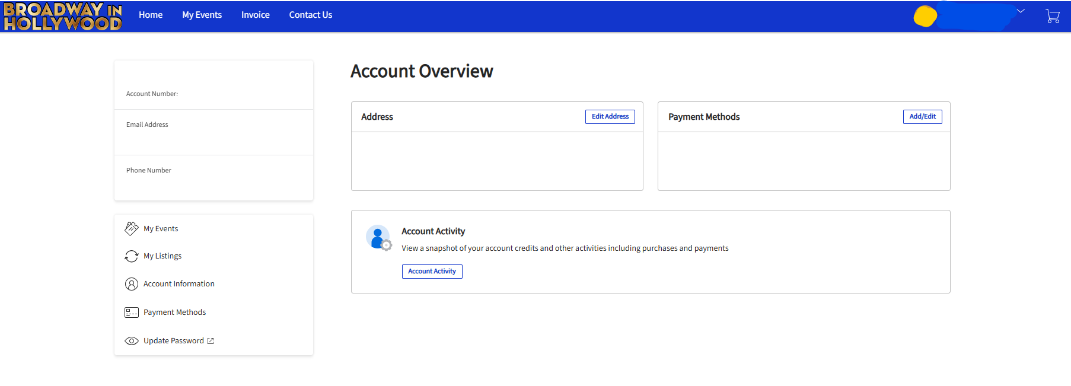Click the Account Information person icon
1071x386 pixels.
point(131,284)
